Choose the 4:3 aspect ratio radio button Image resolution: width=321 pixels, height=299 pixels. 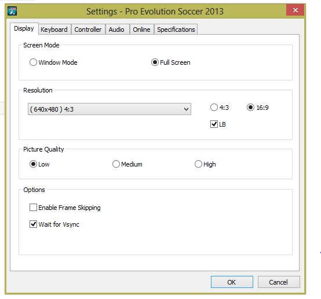[x=214, y=108]
